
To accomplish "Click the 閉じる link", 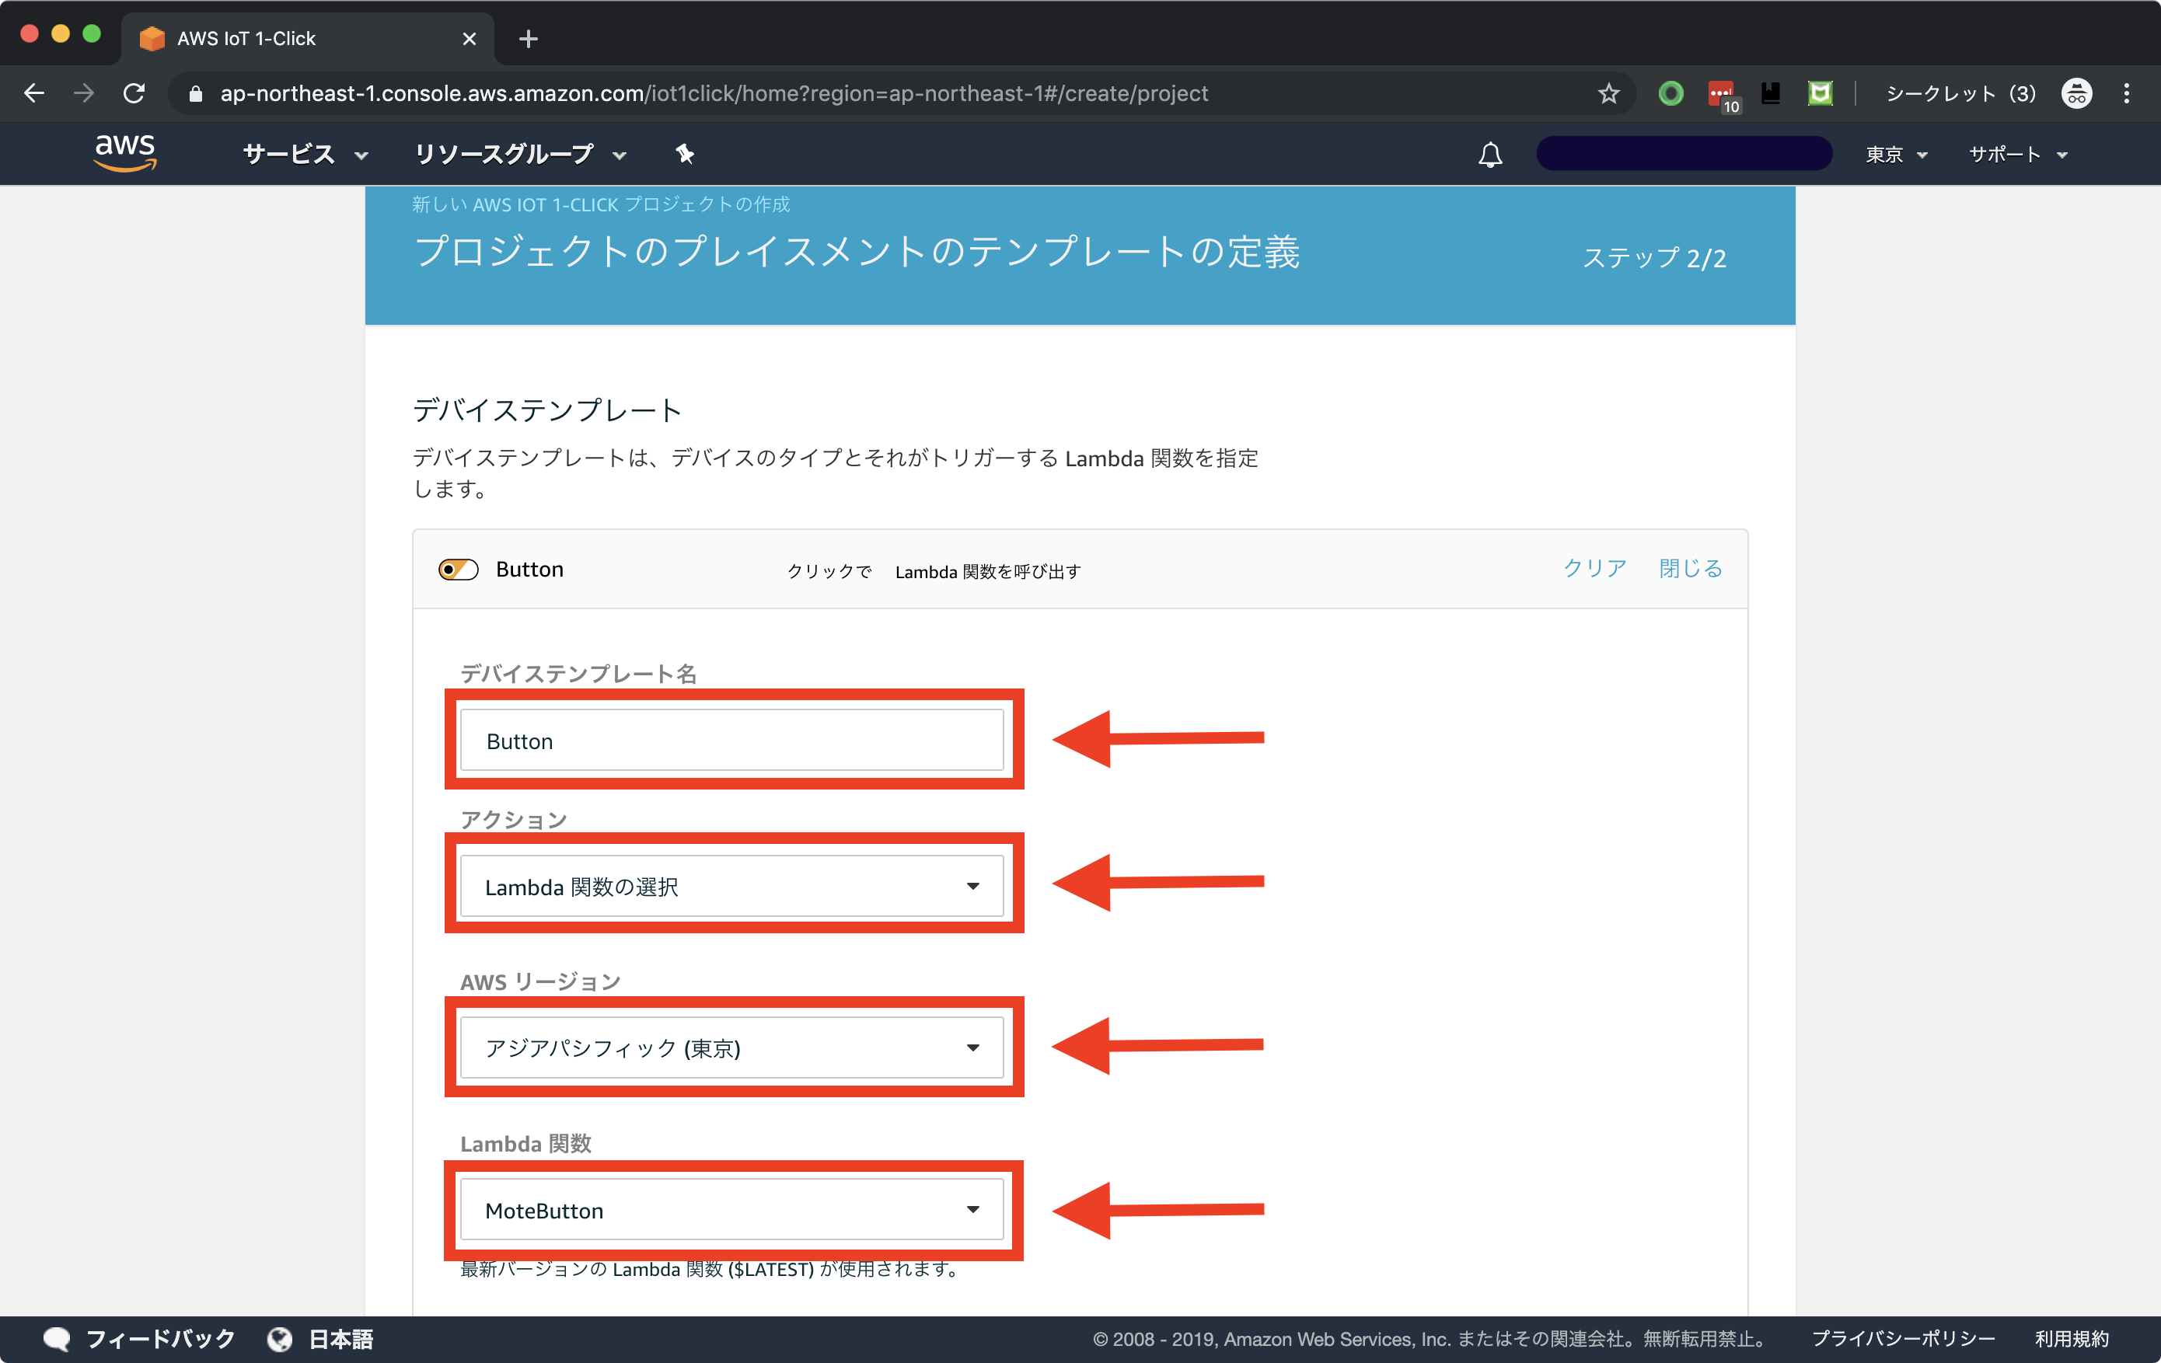I will pos(1690,568).
